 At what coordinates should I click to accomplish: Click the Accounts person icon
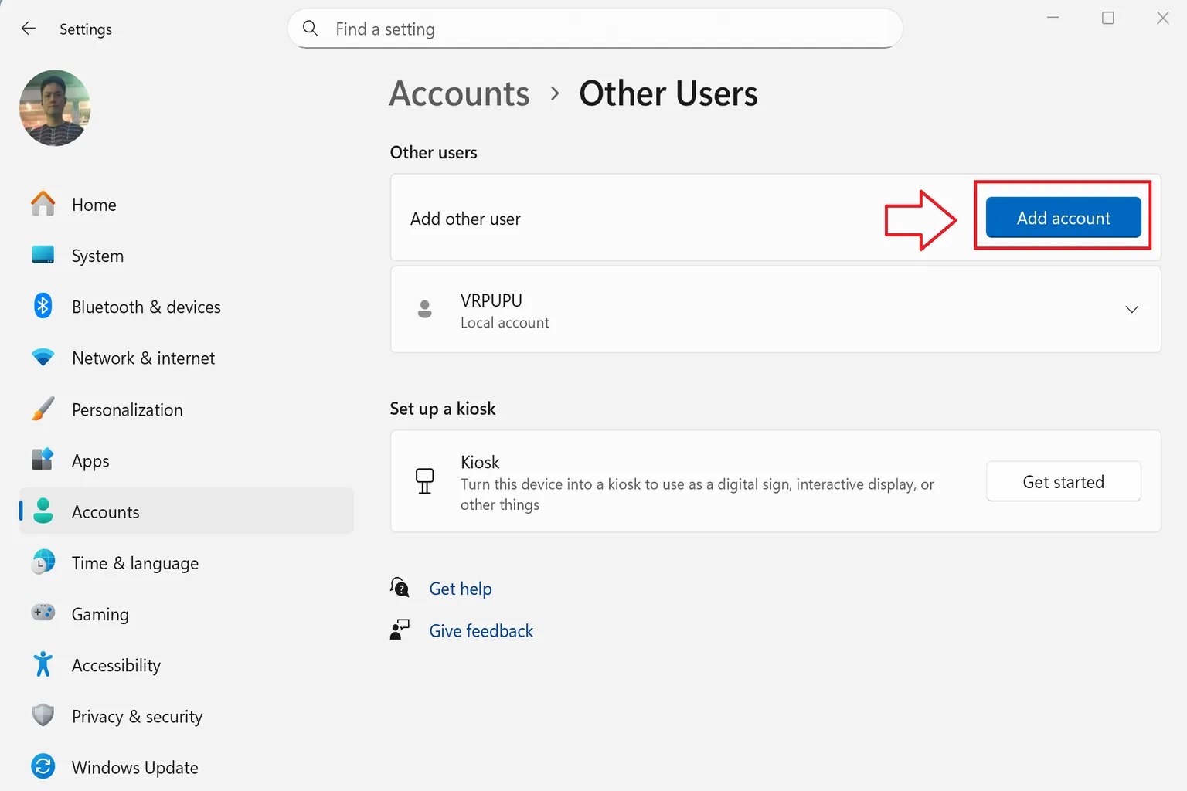click(43, 511)
